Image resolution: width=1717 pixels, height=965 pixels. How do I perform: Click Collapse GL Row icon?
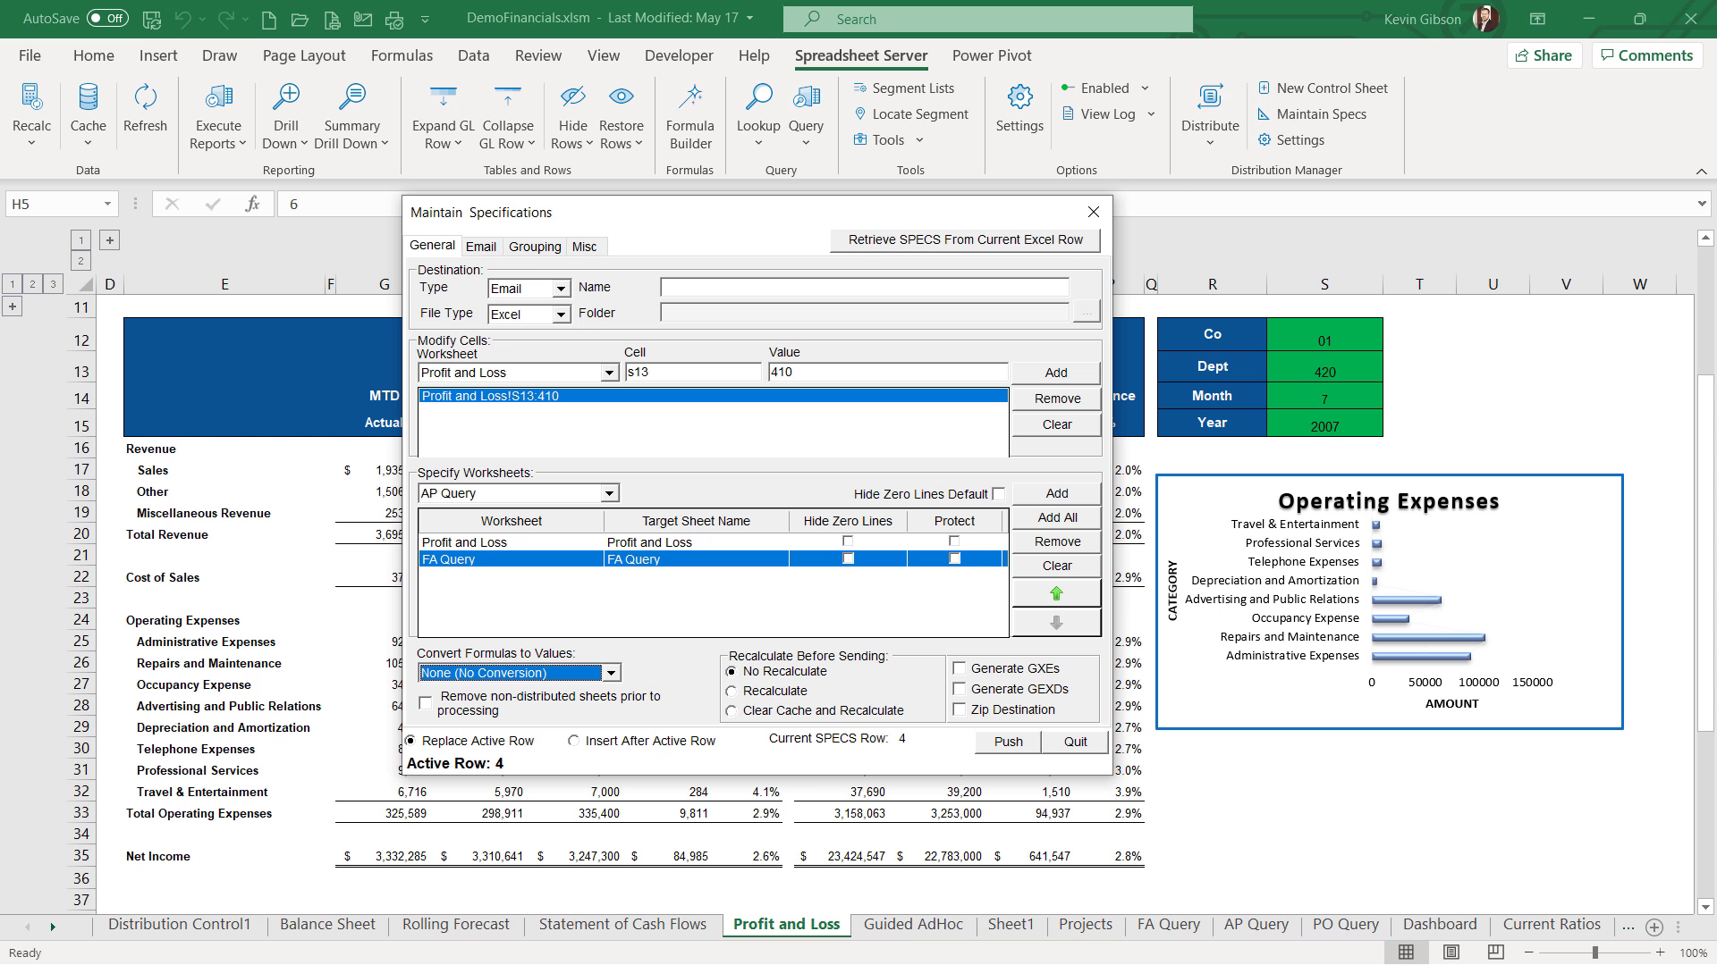(x=508, y=96)
